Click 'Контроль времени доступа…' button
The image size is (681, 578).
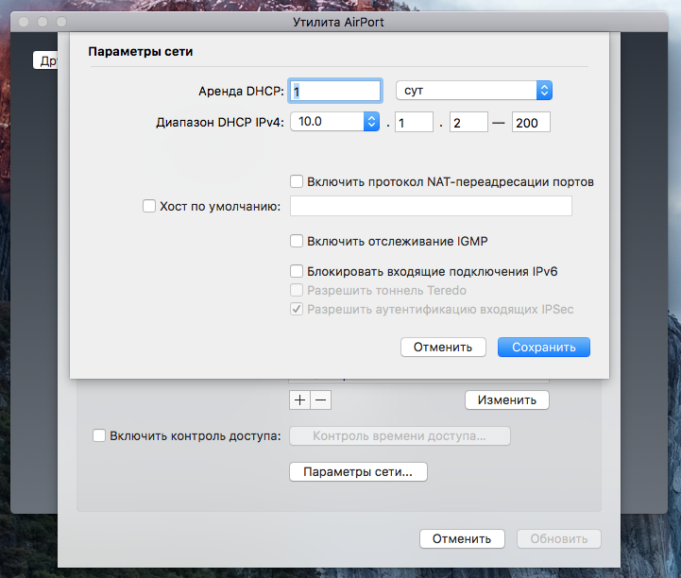[x=400, y=435]
